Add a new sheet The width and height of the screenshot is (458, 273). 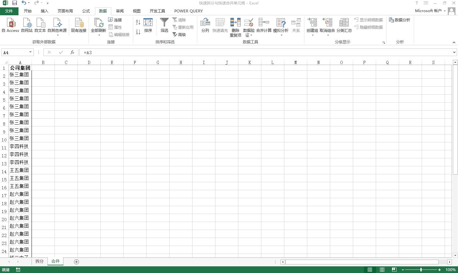tap(76, 262)
